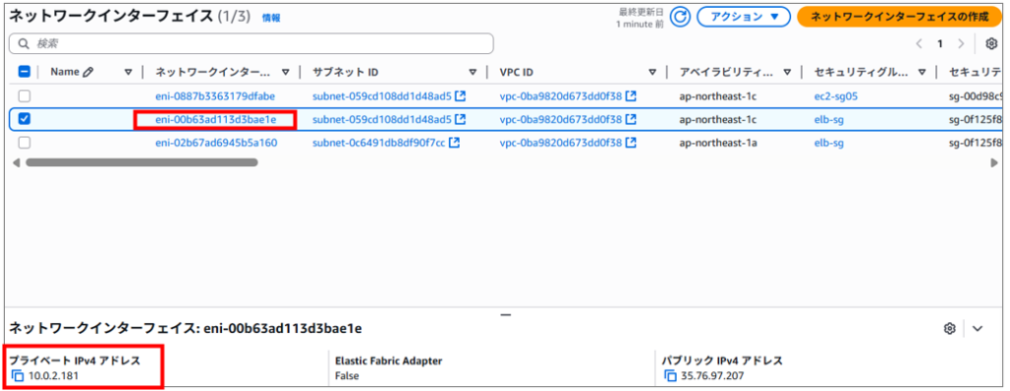Open external link icon for eni-00b63ad113d3bae1e subnet

pyautogui.click(x=461, y=119)
